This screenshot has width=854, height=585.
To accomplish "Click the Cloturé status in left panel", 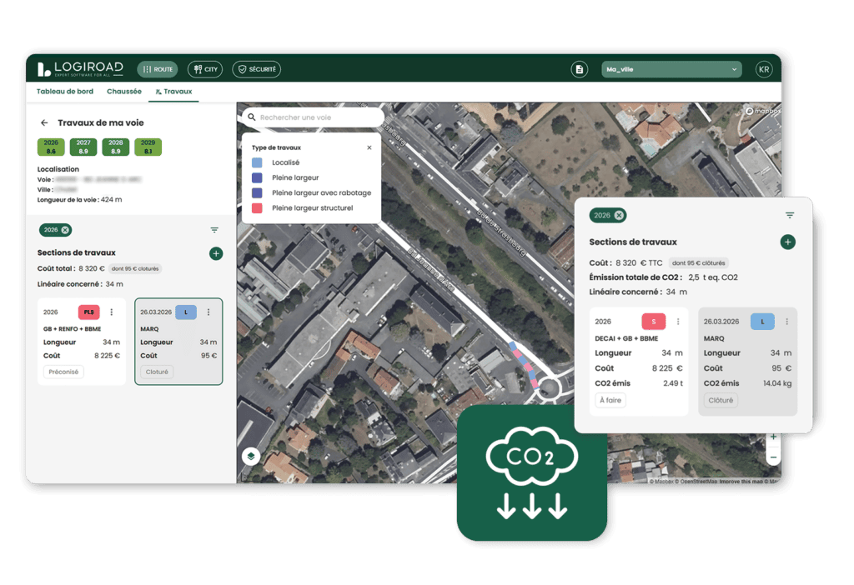I will (157, 372).
